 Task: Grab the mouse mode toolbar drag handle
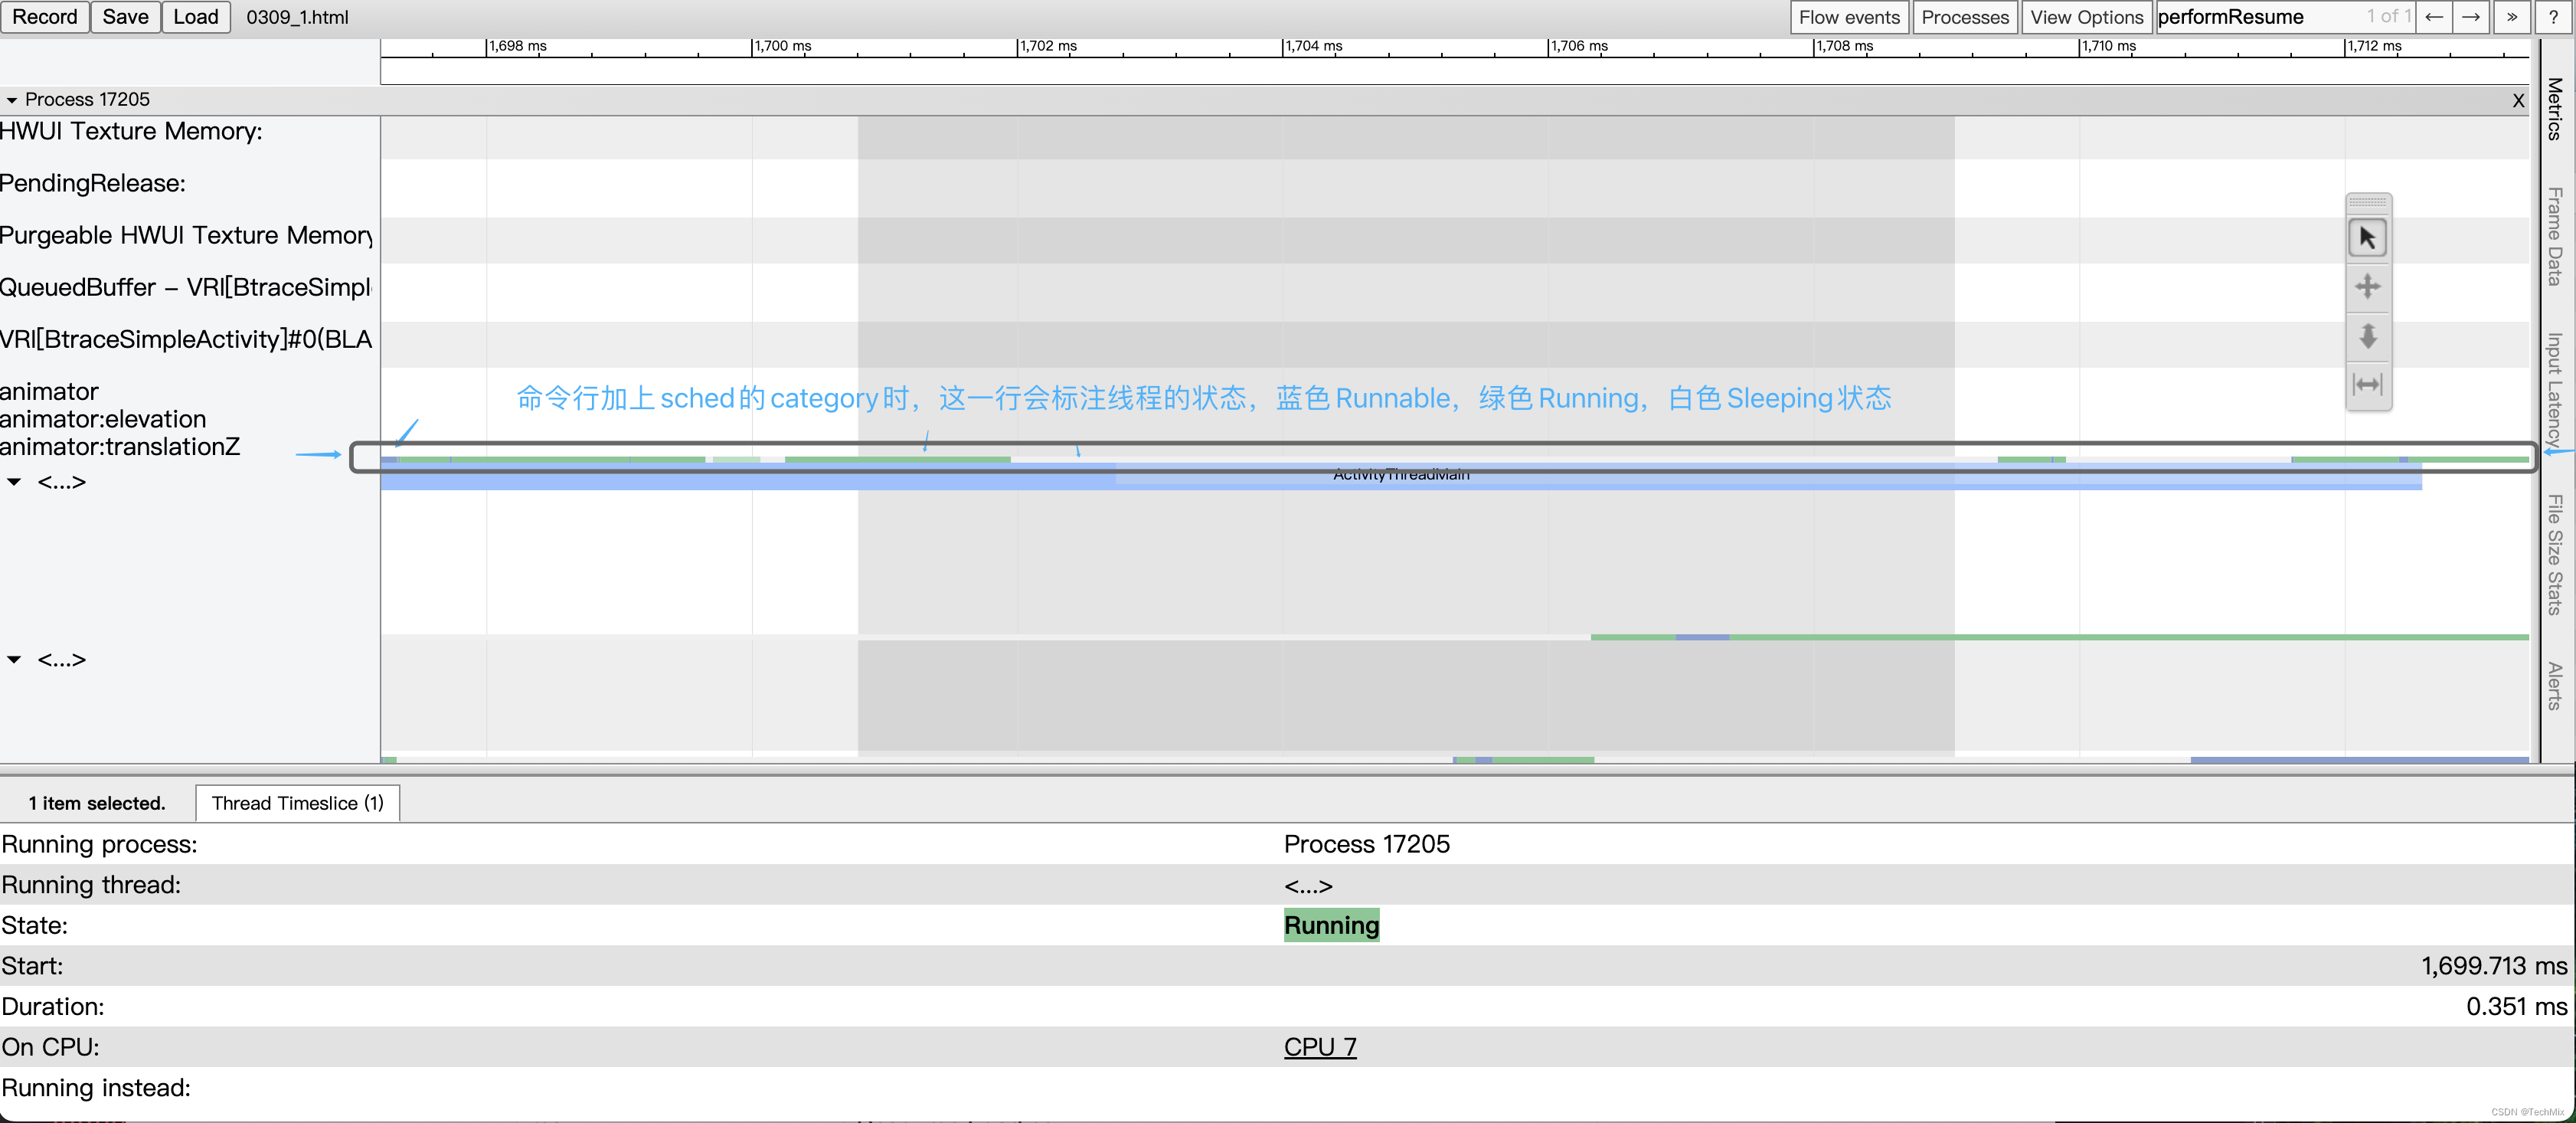point(2367,202)
